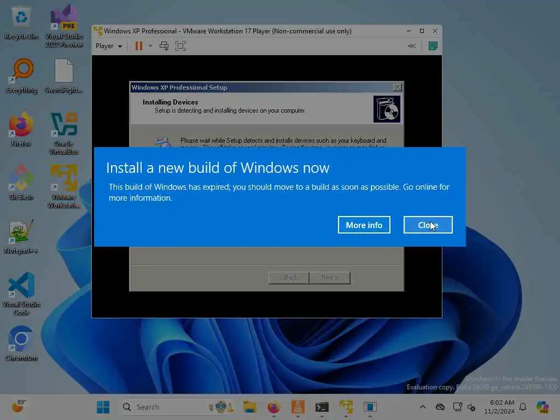Viewport: 560px width, 420px height.
Task: Open the orange taskbar app icon beside Firefox
Action: (298, 407)
